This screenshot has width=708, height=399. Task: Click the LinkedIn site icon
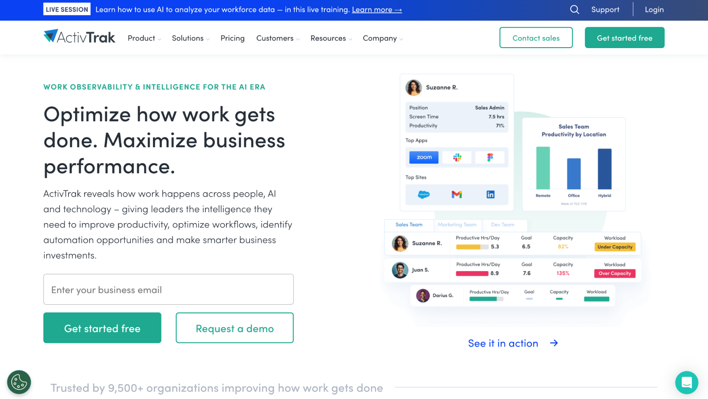click(x=490, y=194)
